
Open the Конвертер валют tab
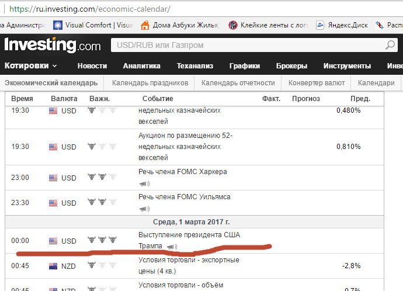pos(317,83)
